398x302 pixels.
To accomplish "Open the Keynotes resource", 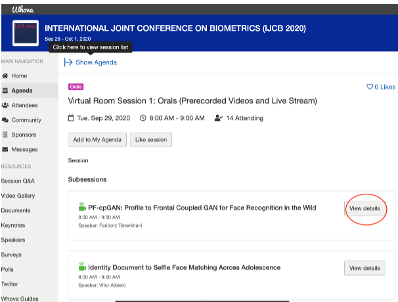I will coord(13,225).
